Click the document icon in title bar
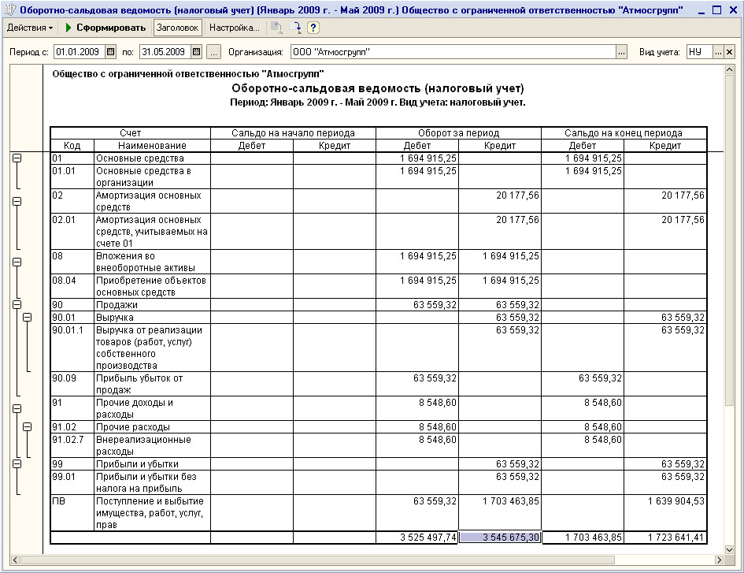 pyautogui.click(x=9, y=9)
